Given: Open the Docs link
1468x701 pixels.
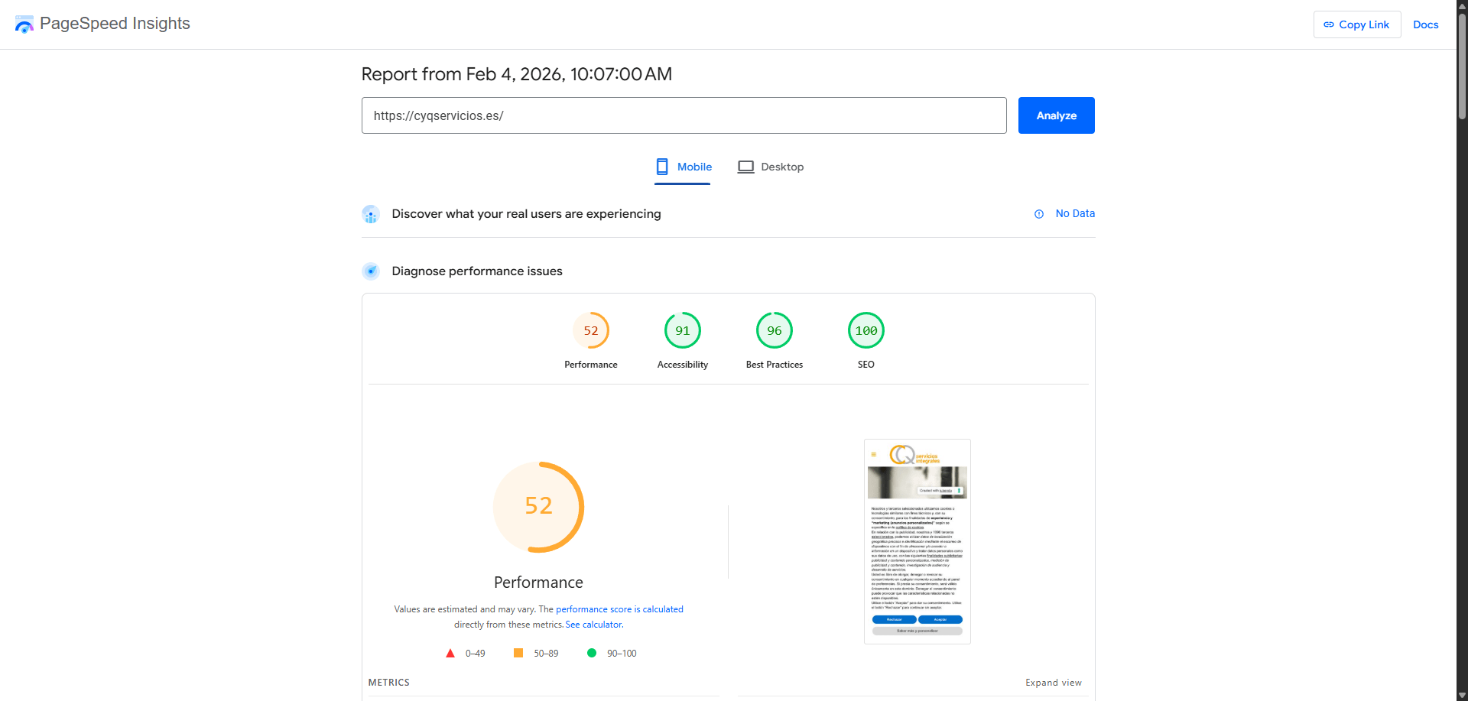Looking at the screenshot, I should (1425, 24).
